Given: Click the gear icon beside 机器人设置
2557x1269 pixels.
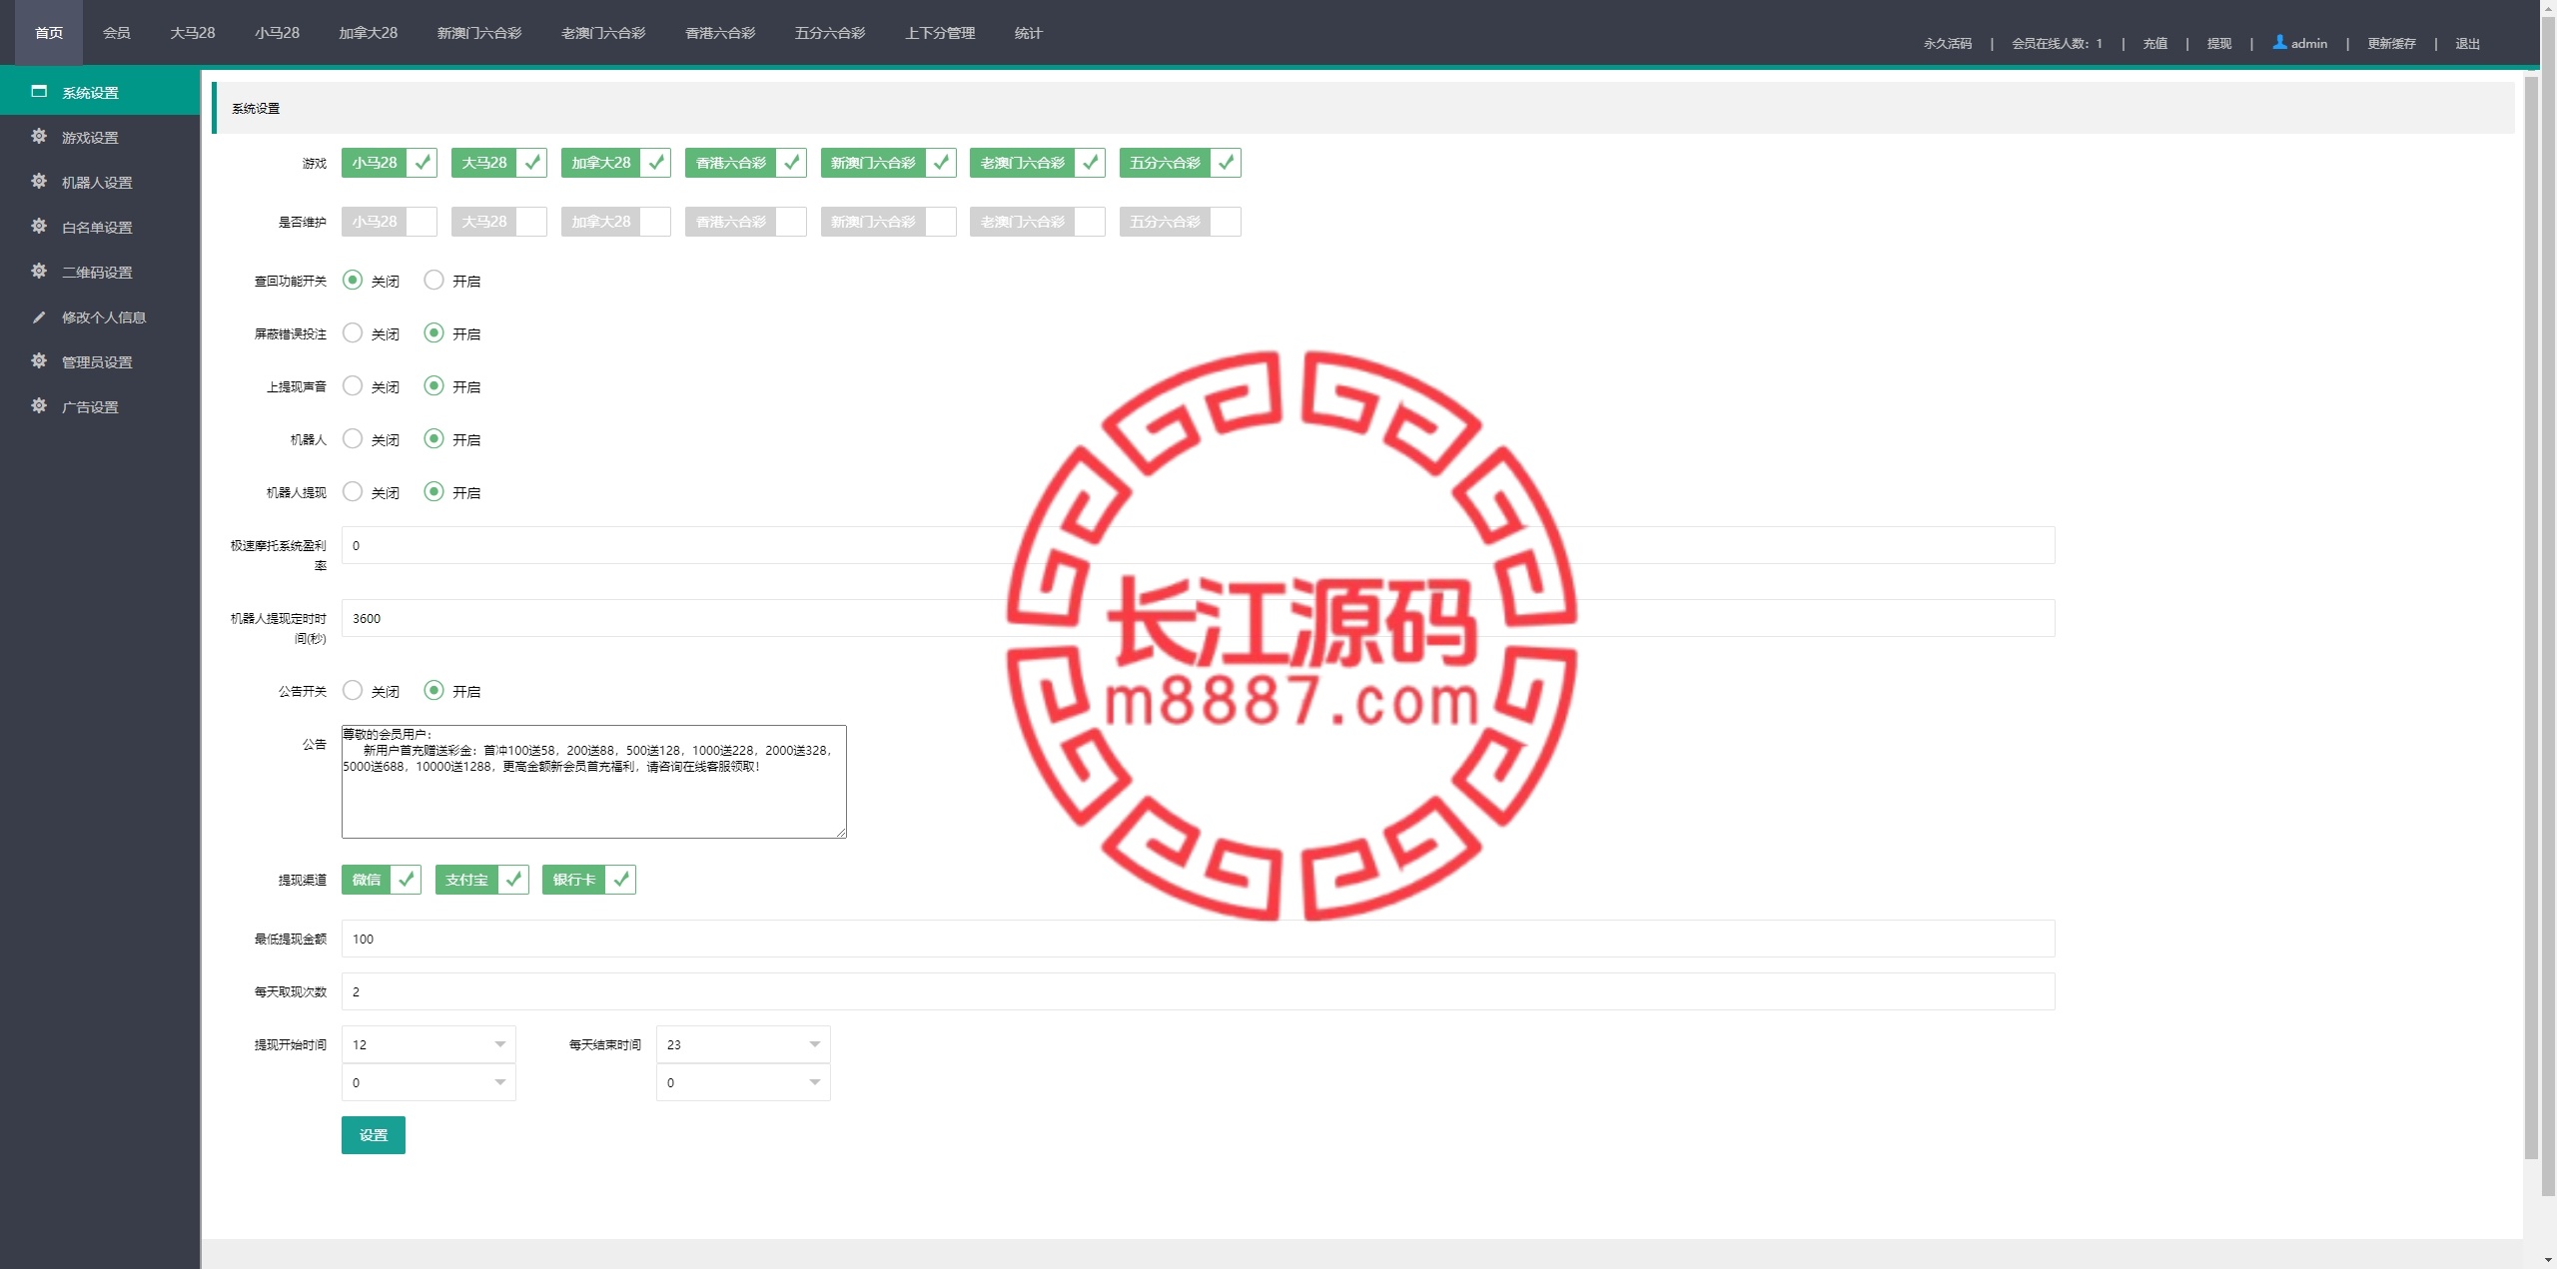Looking at the screenshot, I should (39, 182).
